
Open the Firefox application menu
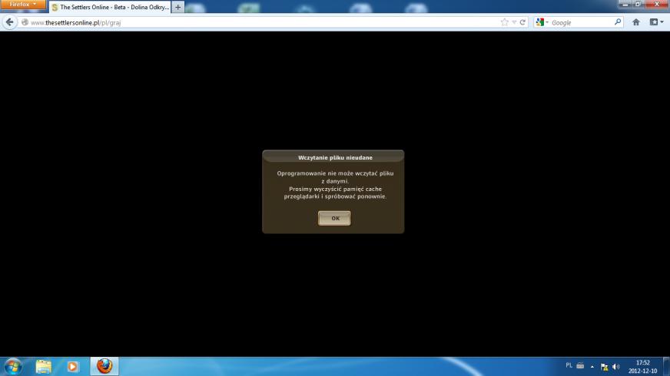click(23, 5)
